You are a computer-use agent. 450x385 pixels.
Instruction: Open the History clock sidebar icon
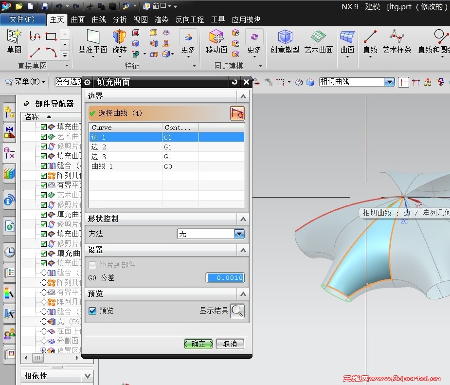[9, 252]
